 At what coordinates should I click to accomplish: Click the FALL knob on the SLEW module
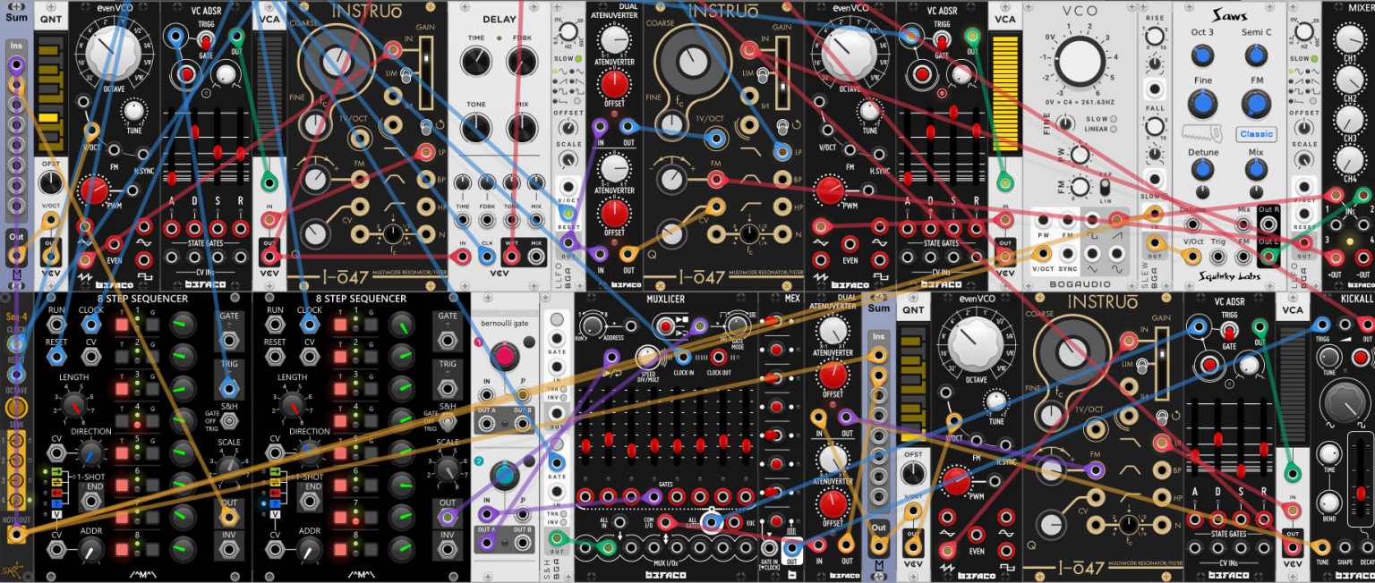[1154, 125]
